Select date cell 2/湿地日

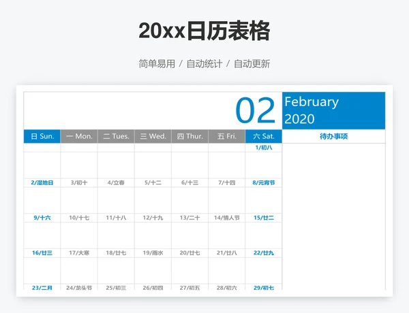(42, 182)
